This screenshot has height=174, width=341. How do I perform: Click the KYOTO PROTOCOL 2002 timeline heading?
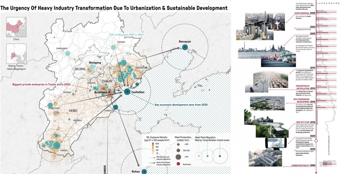(305, 13)
